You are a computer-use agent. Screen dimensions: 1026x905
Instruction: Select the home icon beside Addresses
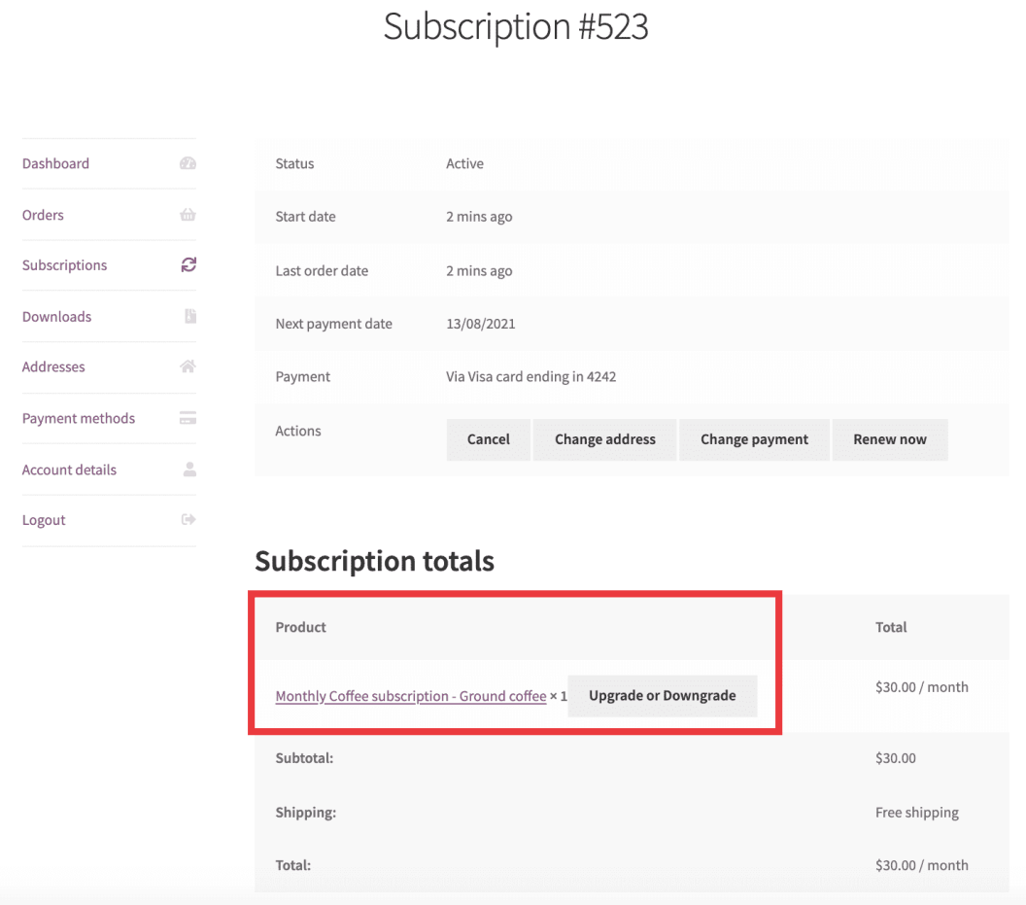pos(188,366)
